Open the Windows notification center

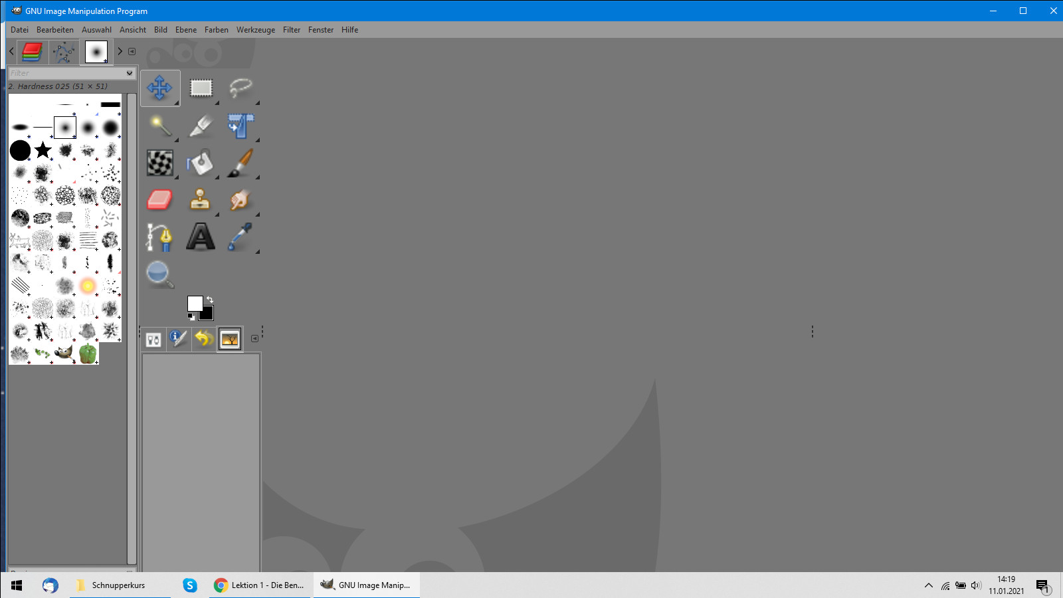[x=1043, y=586]
